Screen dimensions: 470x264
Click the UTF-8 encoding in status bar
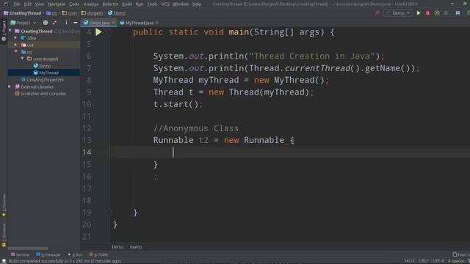point(438,261)
